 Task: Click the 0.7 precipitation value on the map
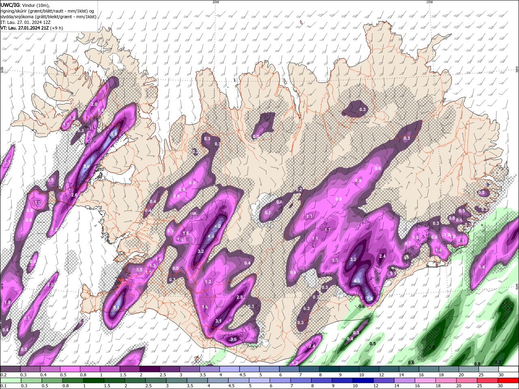tap(408, 244)
